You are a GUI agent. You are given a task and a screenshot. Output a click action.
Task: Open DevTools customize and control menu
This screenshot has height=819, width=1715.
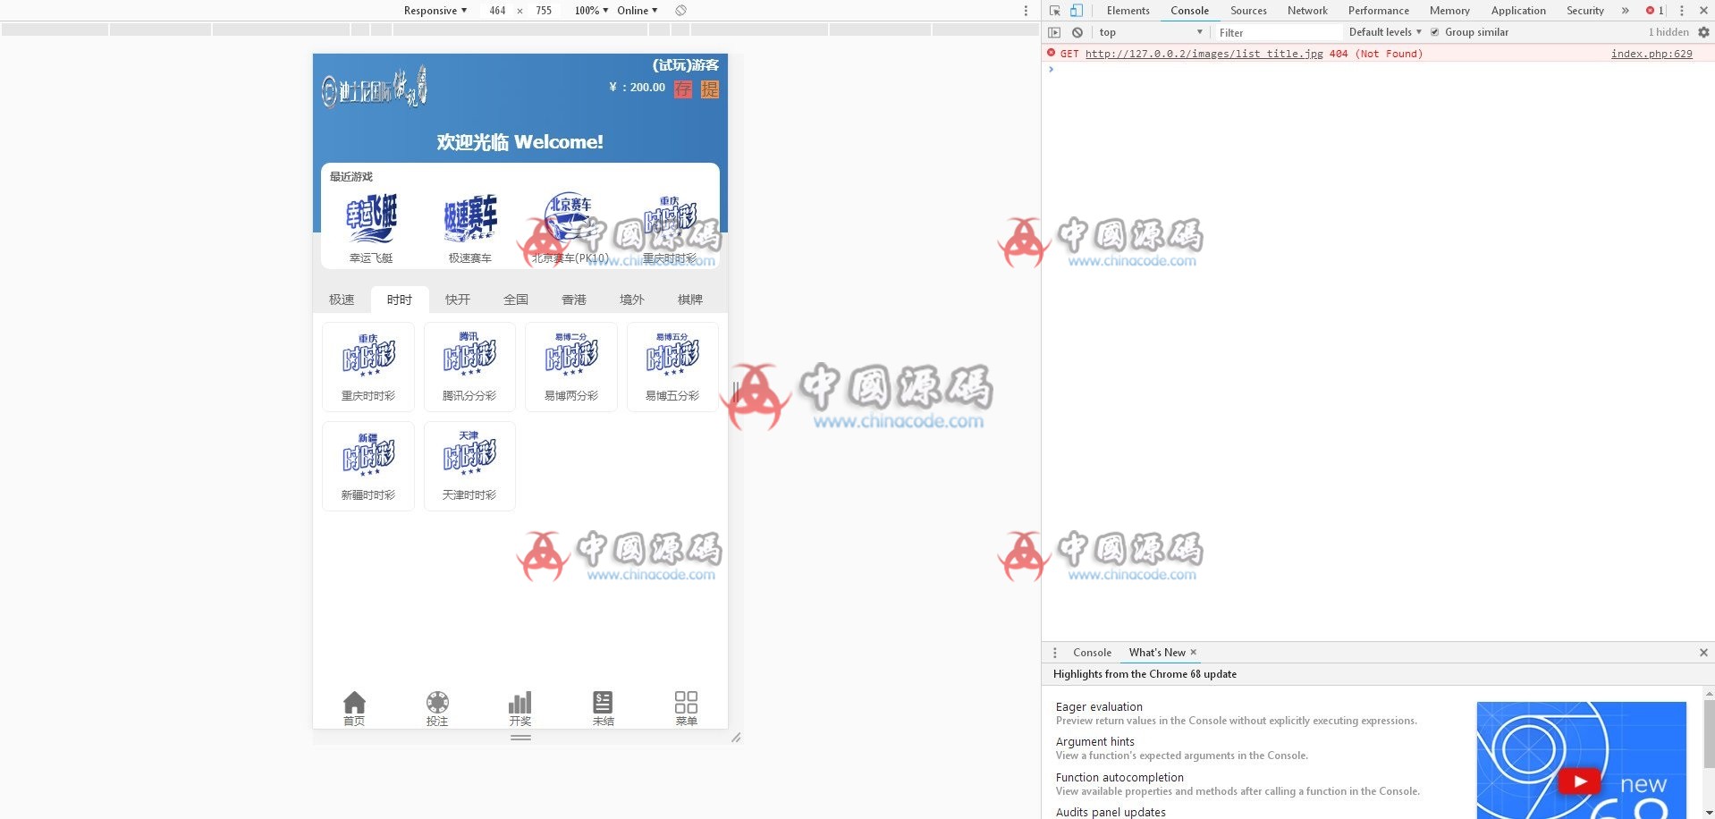(1682, 11)
